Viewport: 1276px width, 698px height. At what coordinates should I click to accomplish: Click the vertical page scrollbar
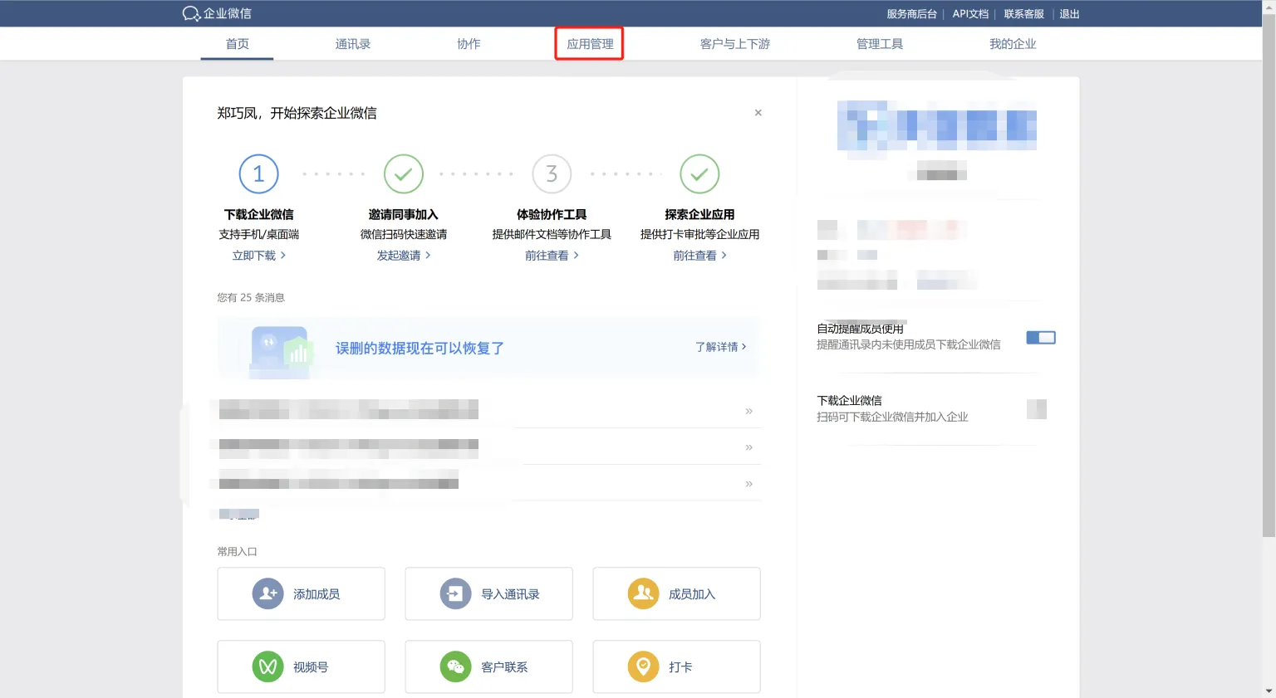point(1269,274)
